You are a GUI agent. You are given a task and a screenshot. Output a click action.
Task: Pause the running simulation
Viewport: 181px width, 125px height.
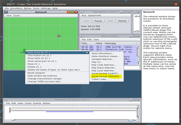tap(98, 21)
